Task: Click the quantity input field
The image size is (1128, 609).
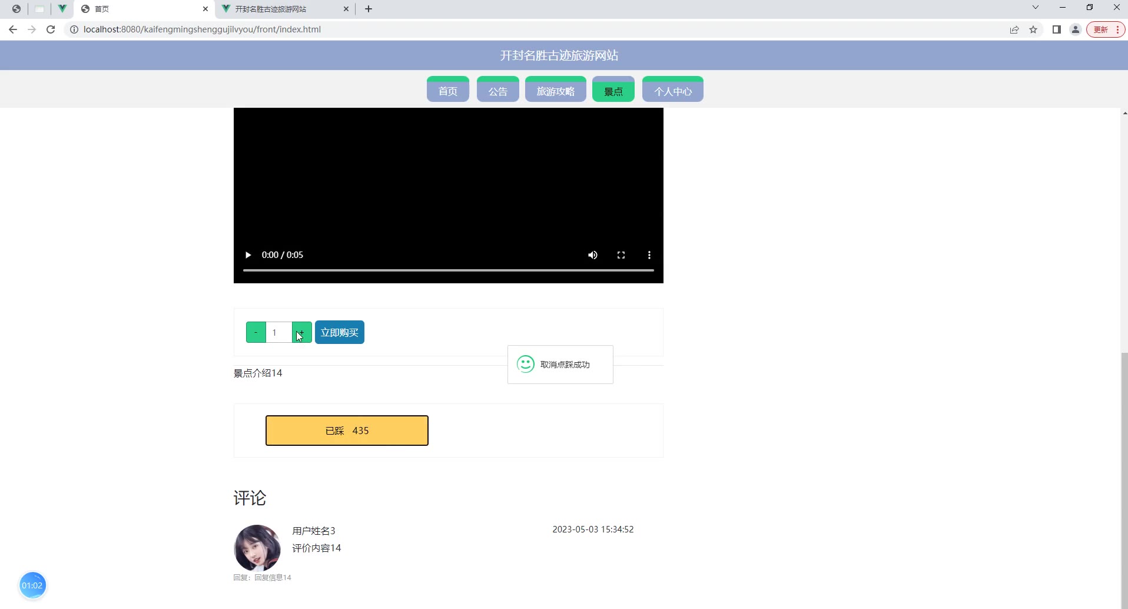Action: coord(279,332)
